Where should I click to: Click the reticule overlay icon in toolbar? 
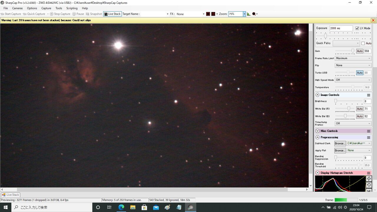208,14
